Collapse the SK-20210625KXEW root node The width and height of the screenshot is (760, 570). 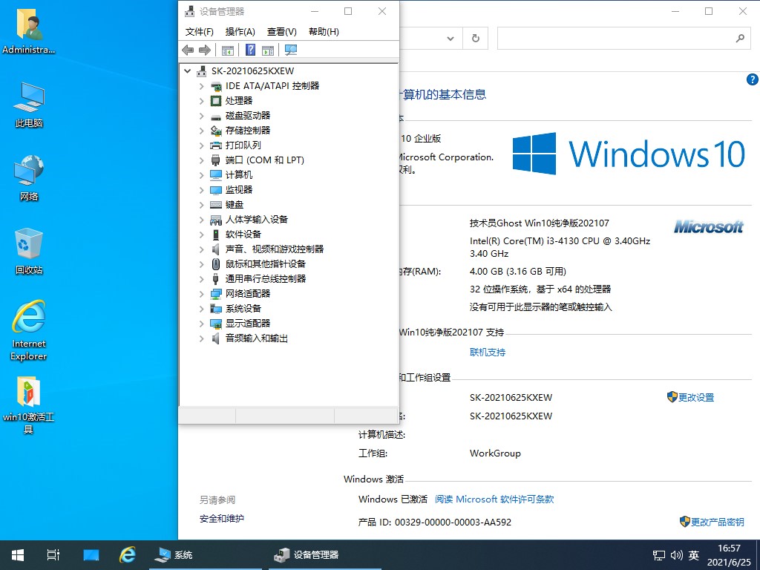(x=187, y=71)
